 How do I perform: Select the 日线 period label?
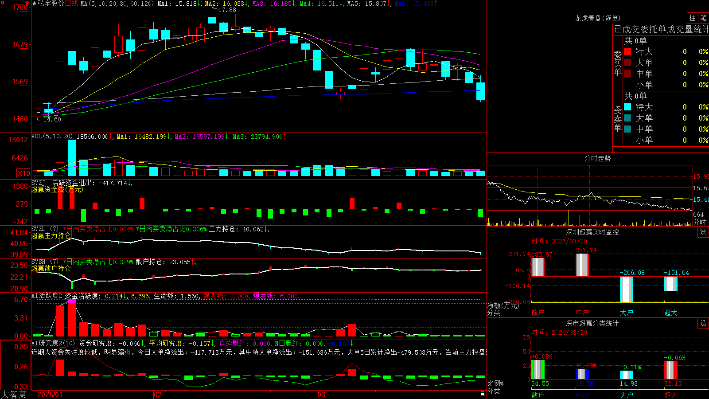(71, 4)
